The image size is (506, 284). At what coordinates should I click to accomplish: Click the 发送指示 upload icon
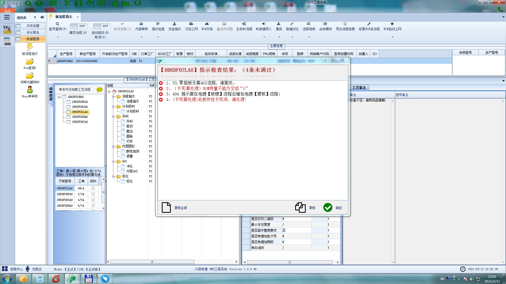click(x=174, y=24)
